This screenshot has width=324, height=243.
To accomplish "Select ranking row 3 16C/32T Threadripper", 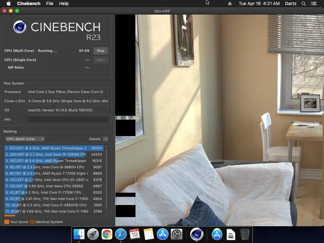I will point(54,161).
